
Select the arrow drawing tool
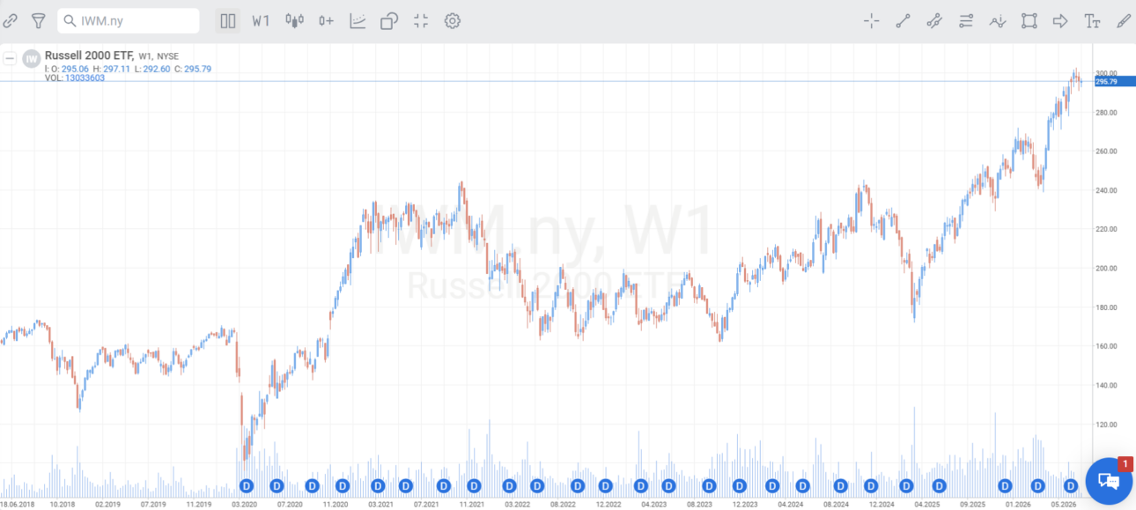pyautogui.click(x=1060, y=21)
